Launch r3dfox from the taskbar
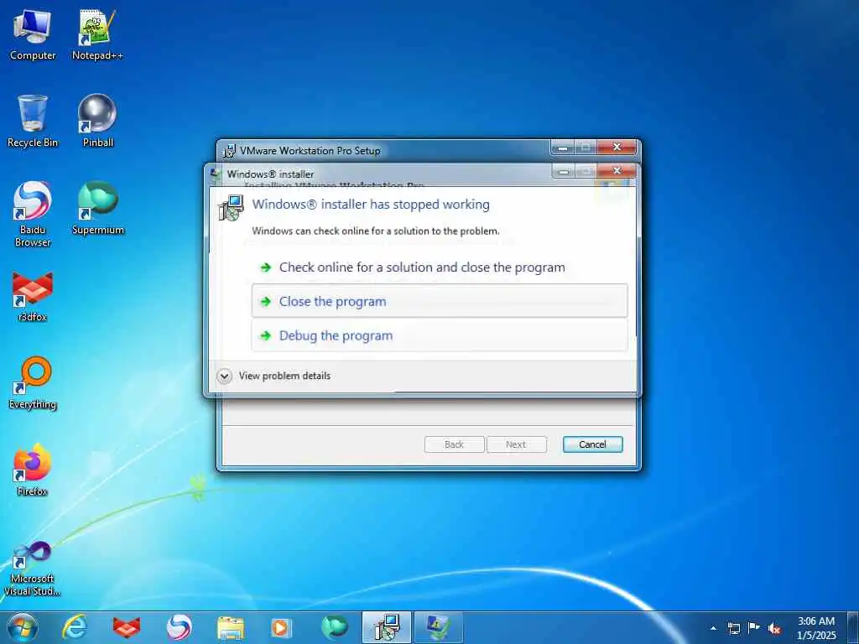 (127, 627)
